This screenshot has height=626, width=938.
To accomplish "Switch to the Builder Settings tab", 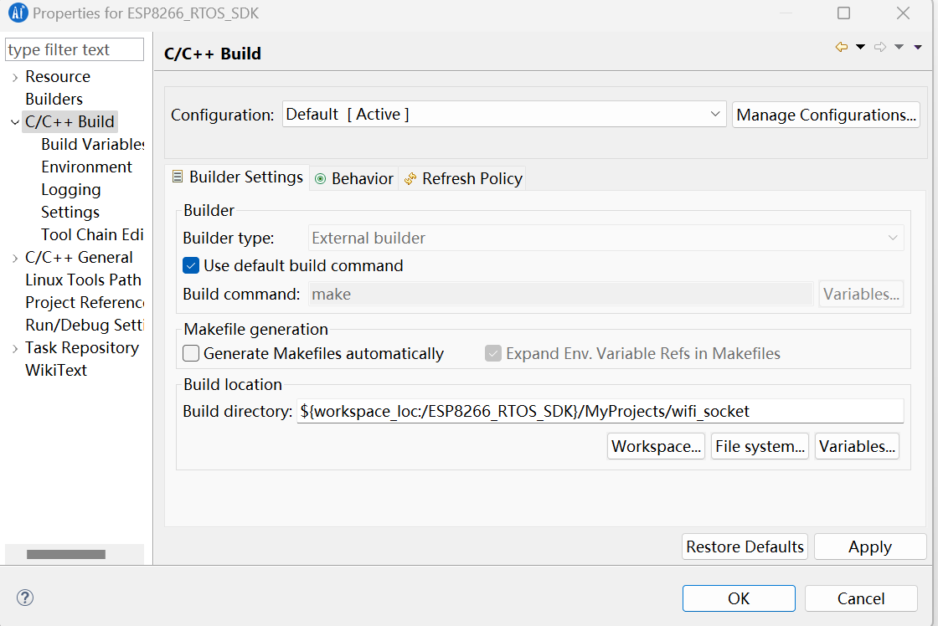I will tap(238, 177).
